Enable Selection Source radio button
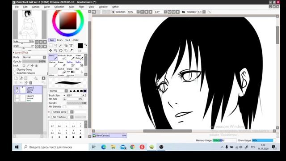 [x=15, y=73]
